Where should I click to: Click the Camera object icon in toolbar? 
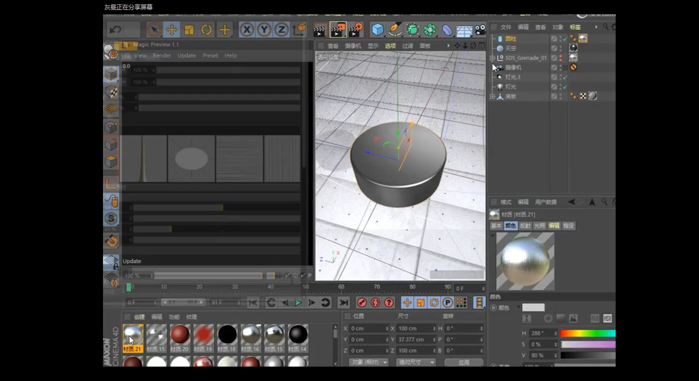pyautogui.click(x=480, y=30)
